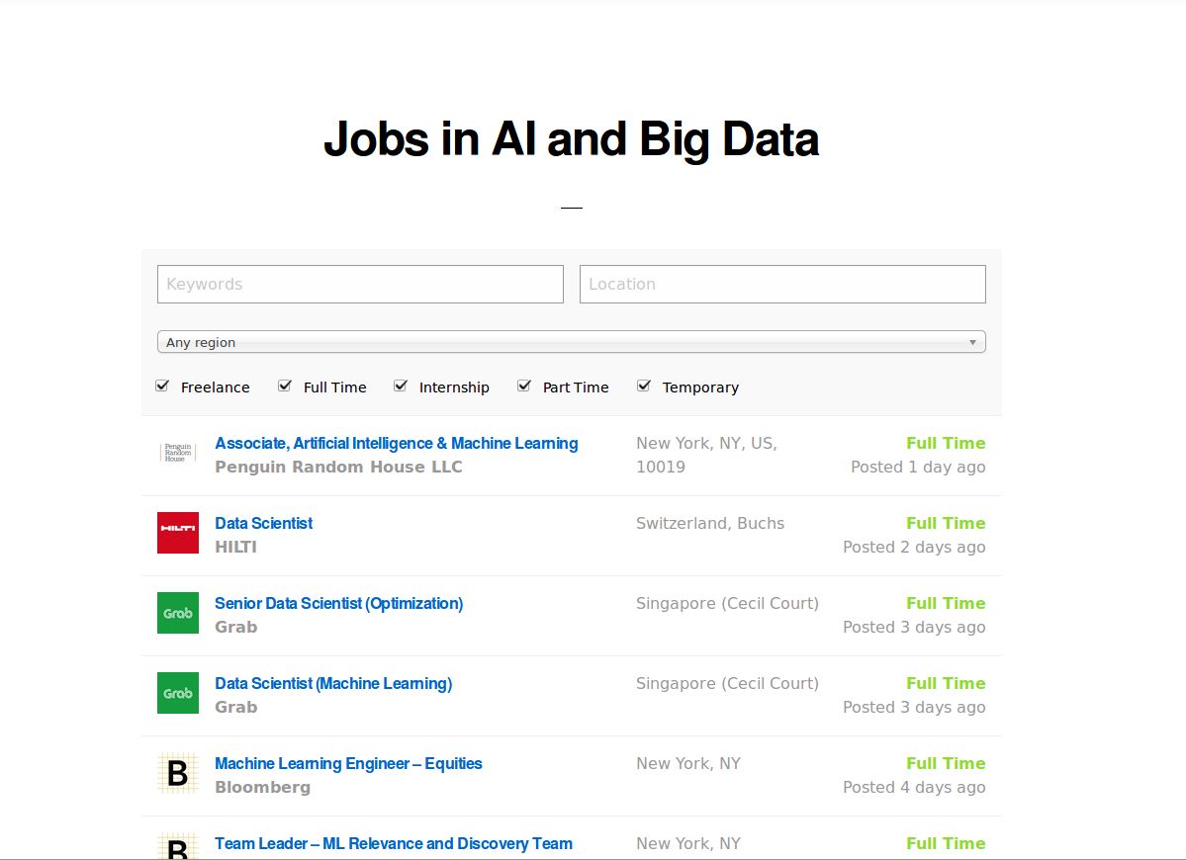
Task: Disable the Part Time filter
Action: [523, 385]
